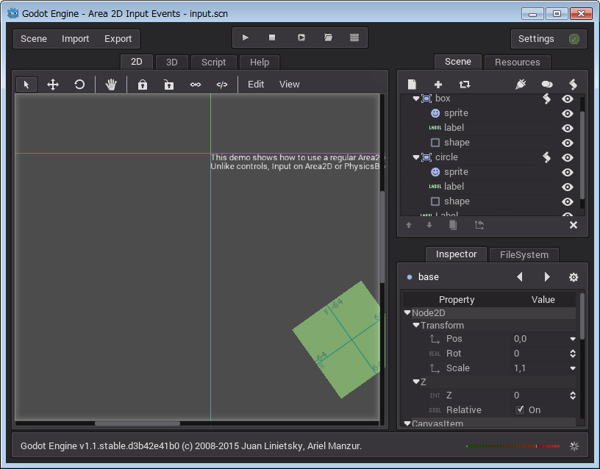Click the bone chain icon in toolbar
Image resolution: width=600 pixels, height=469 pixels.
[196, 85]
